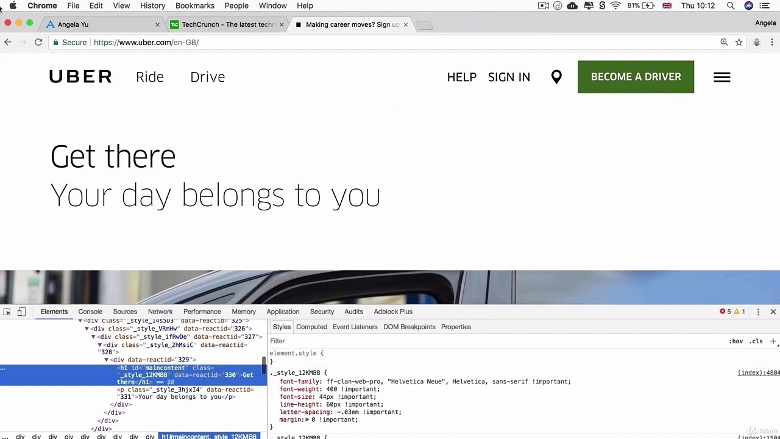Switch to the Security tab
This screenshot has height=439, width=780.
322,312
